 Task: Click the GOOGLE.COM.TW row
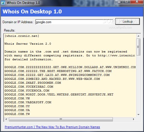[17, 114]
